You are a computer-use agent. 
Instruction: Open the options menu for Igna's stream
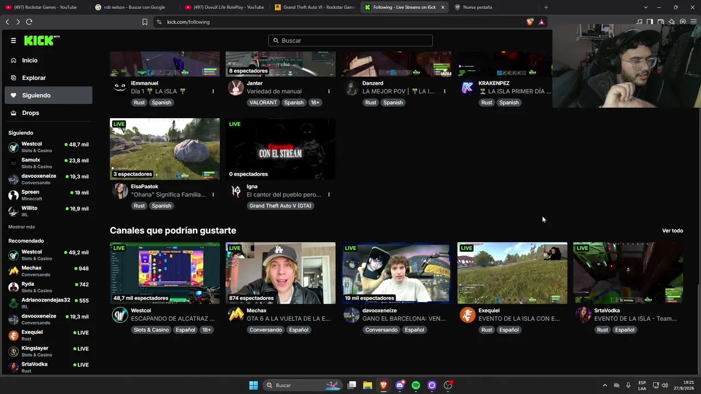point(329,194)
